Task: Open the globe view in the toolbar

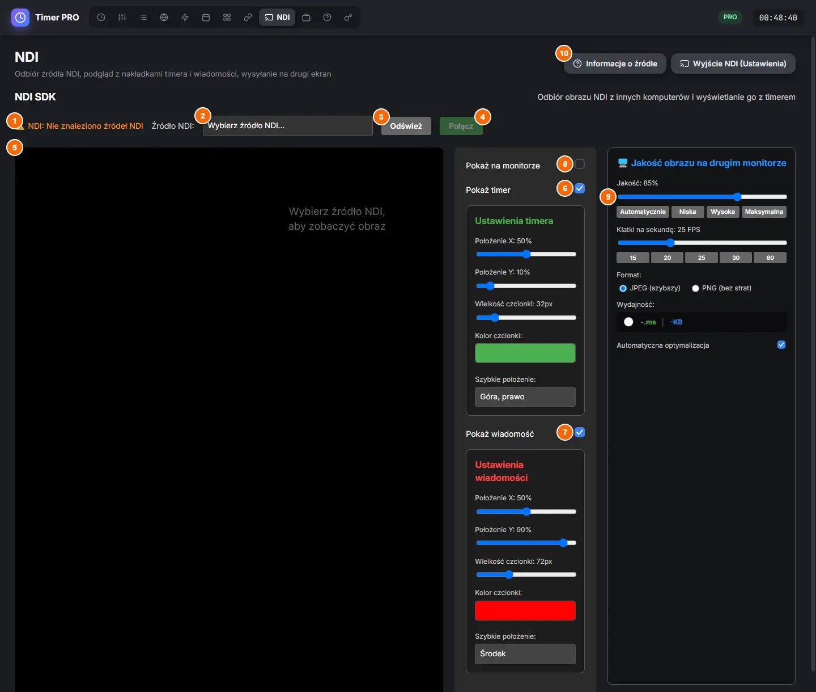Action: (164, 18)
